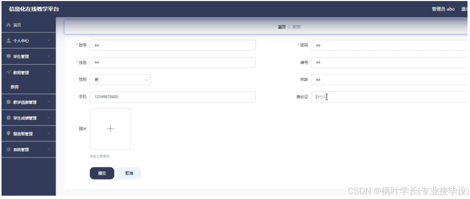
Task: Cancel the form with 取消 button
Action: (x=129, y=173)
